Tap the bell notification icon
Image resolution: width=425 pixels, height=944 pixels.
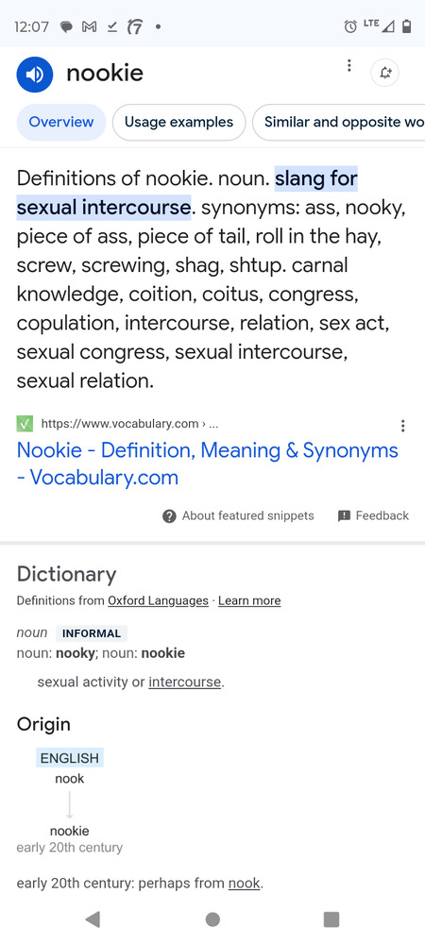pos(384,74)
